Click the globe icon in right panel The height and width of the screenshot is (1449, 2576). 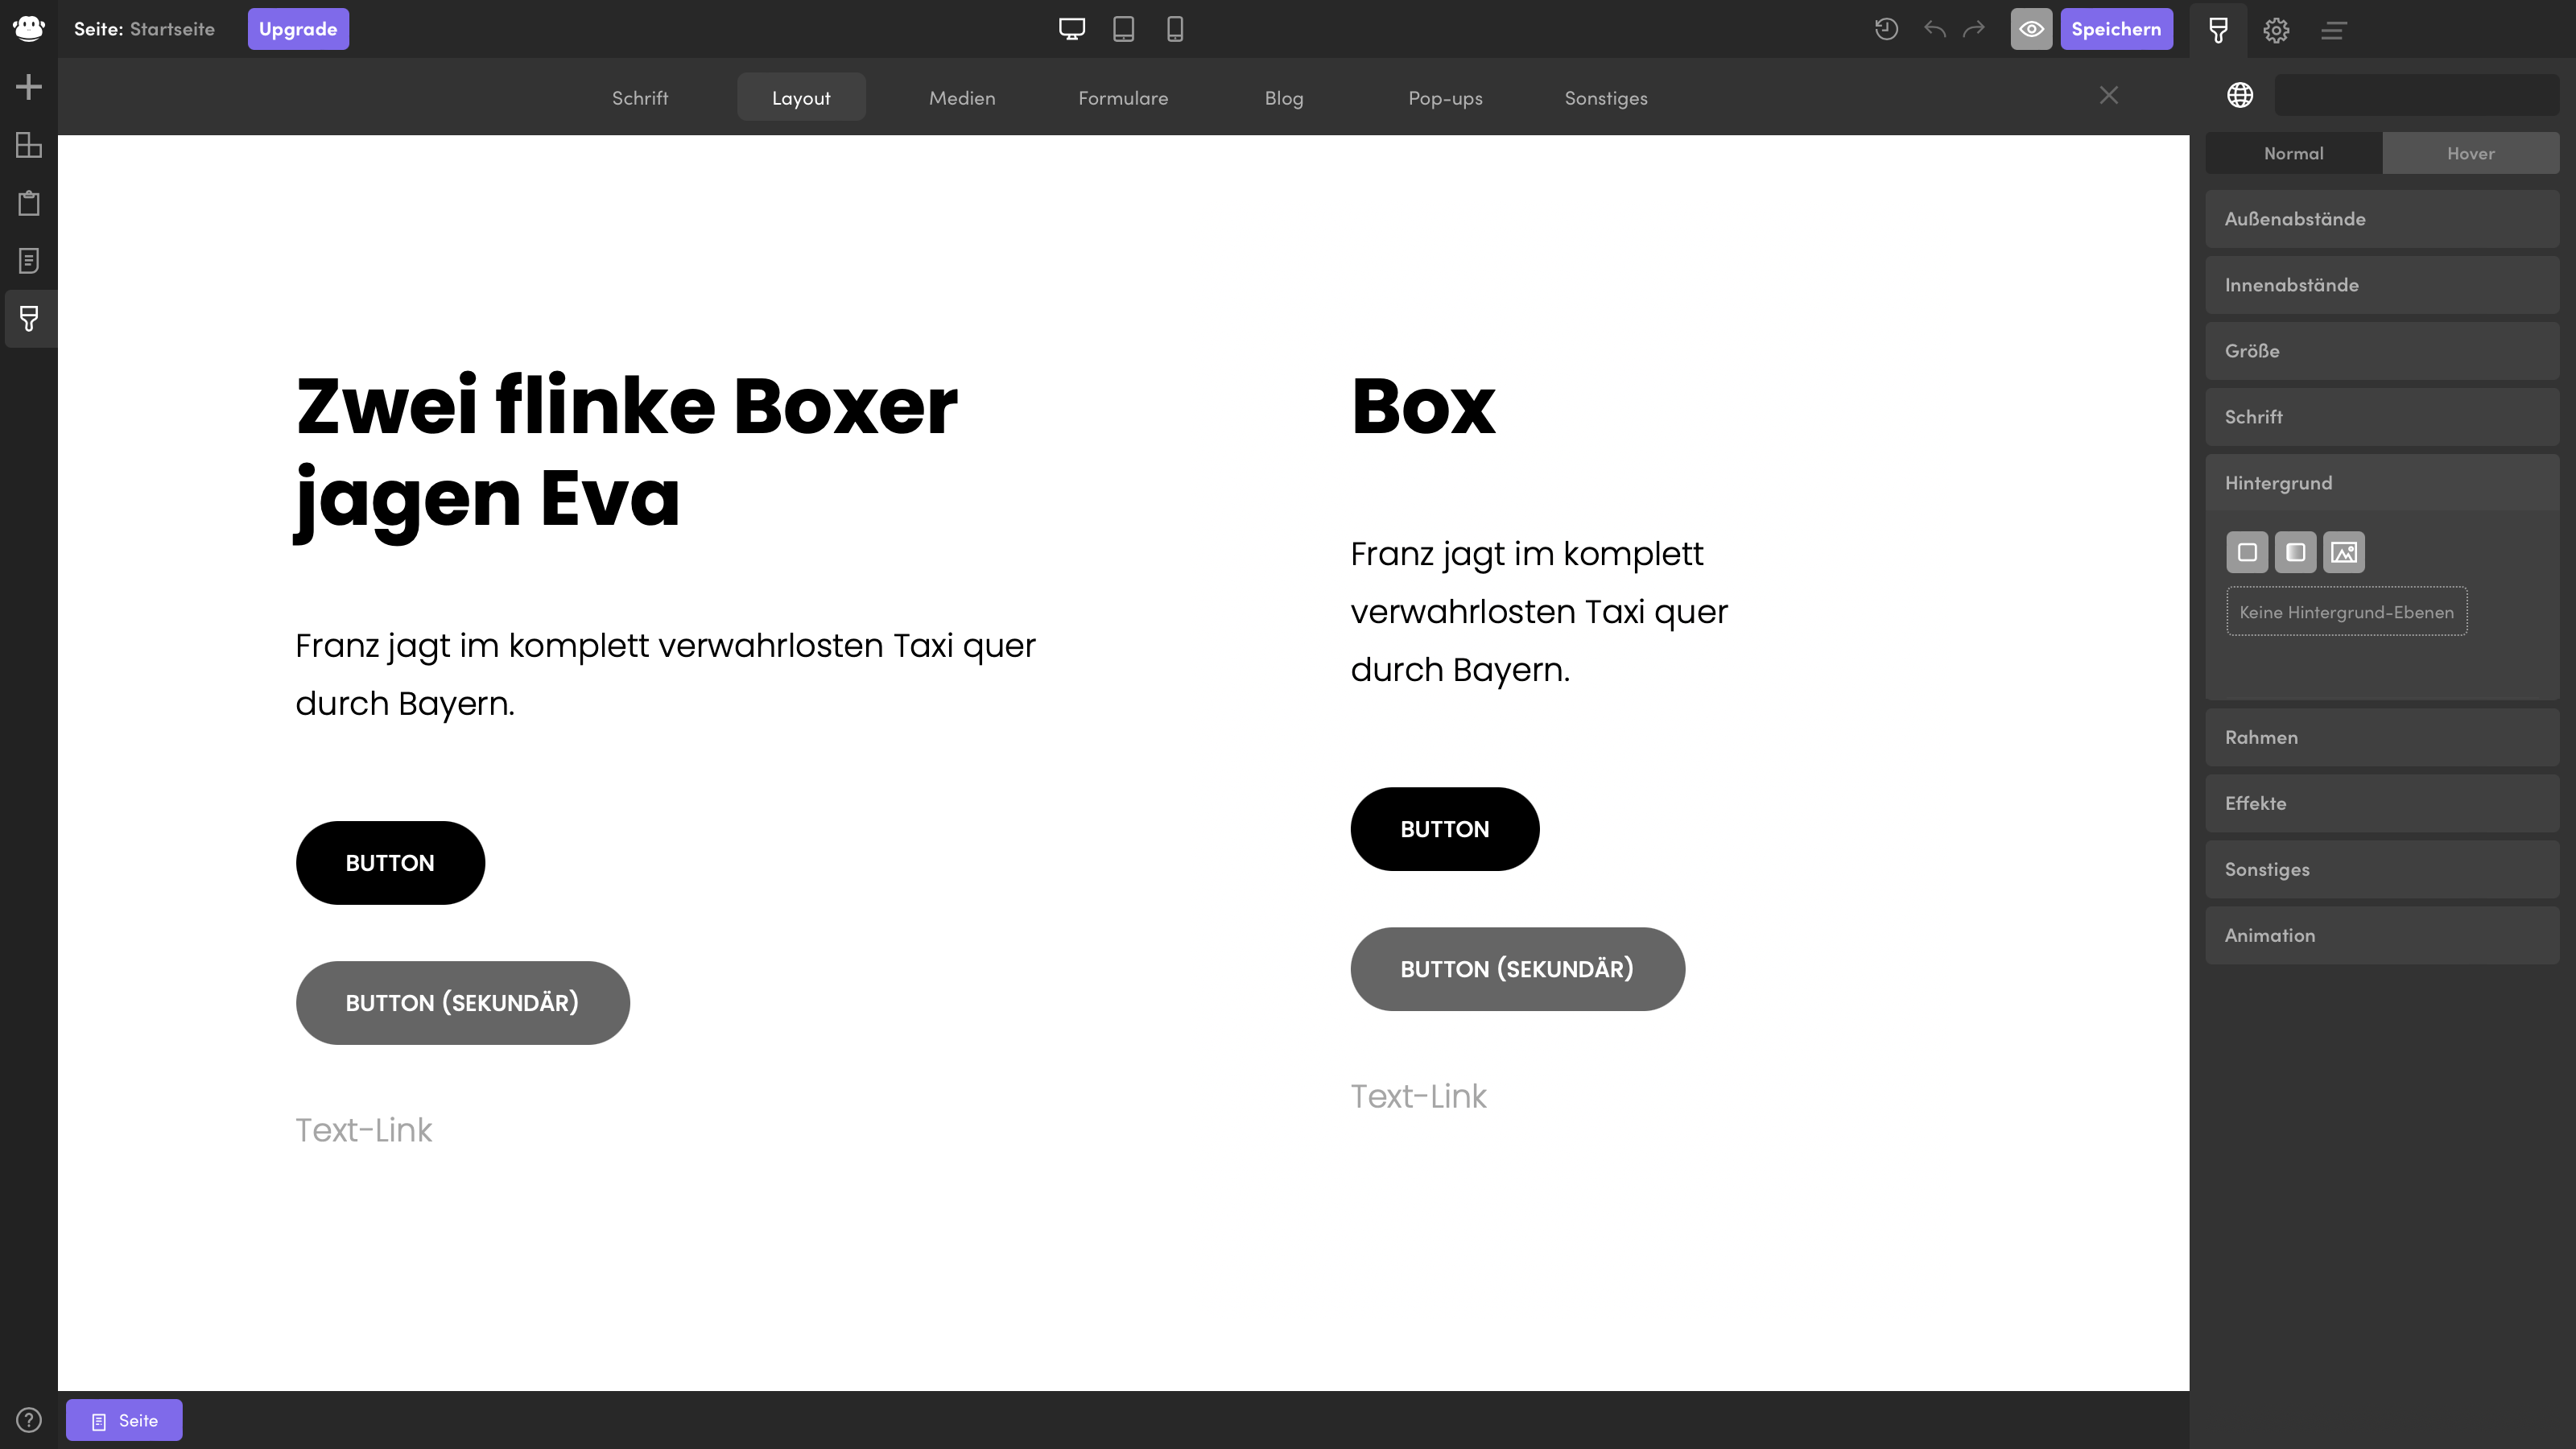[x=2241, y=95]
